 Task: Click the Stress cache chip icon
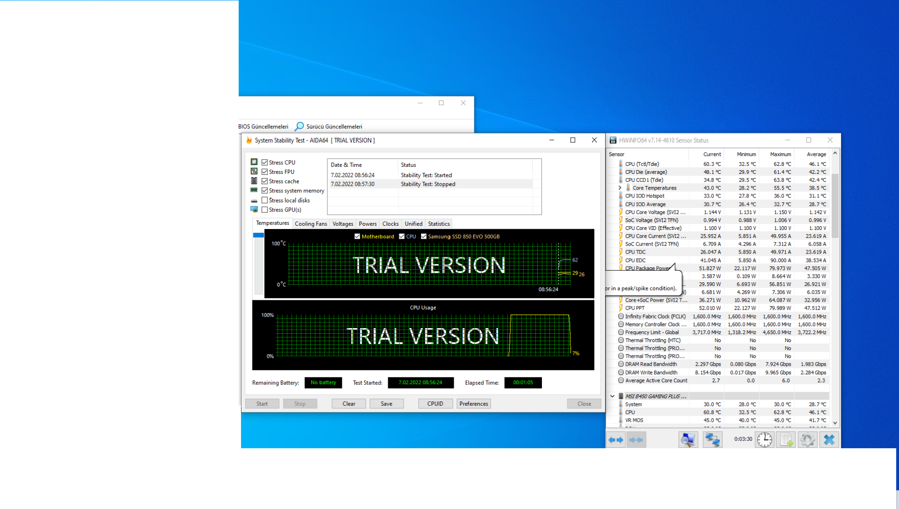(254, 181)
